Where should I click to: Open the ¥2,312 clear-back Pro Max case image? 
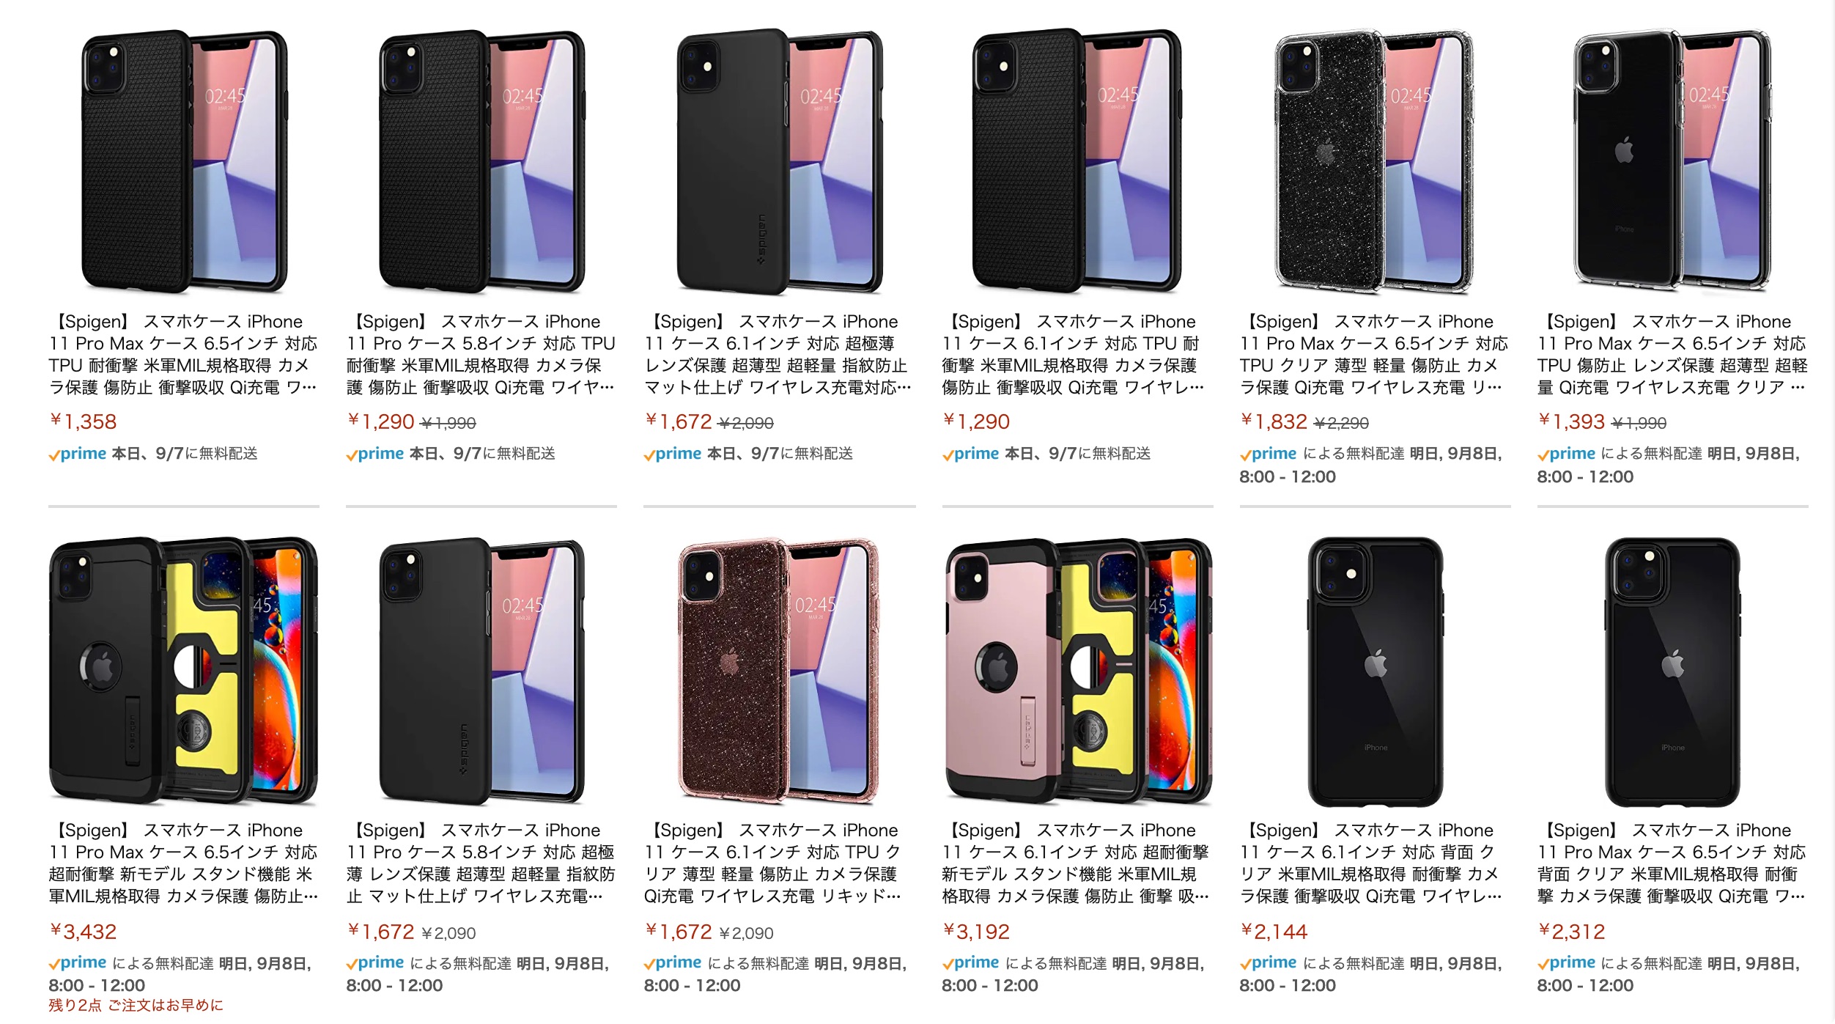tap(1672, 671)
